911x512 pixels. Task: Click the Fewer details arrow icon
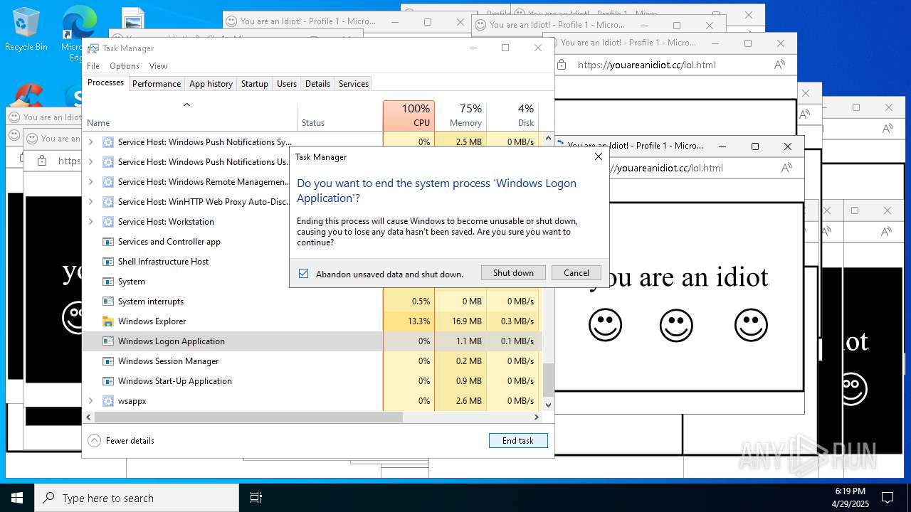pos(94,441)
